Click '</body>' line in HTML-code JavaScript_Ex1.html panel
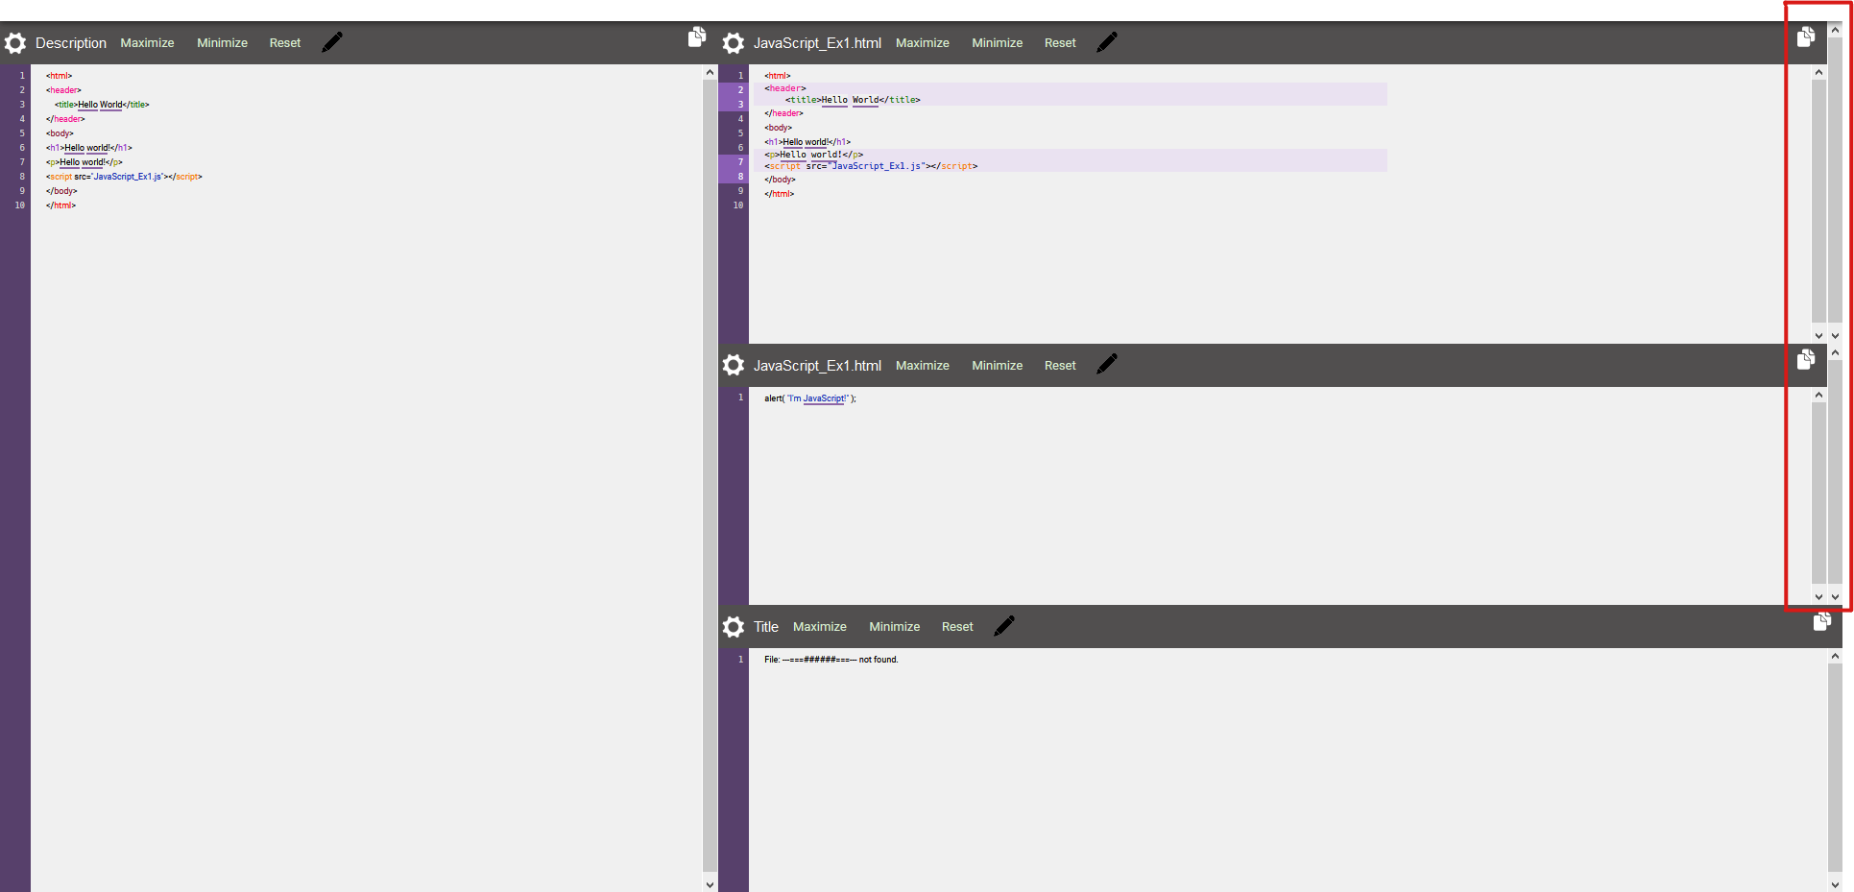Screen dimensions: 1854x892 point(780,180)
